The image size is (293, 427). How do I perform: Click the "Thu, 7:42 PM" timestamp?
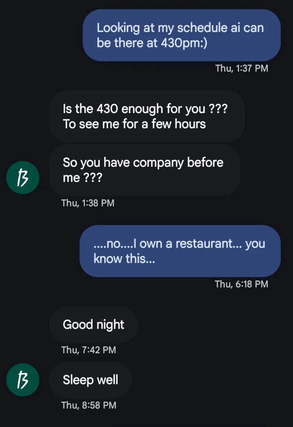coord(89,350)
